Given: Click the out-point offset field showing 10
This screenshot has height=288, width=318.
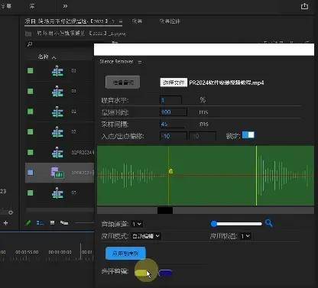Looking at the screenshot, I should click(x=203, y=136).
